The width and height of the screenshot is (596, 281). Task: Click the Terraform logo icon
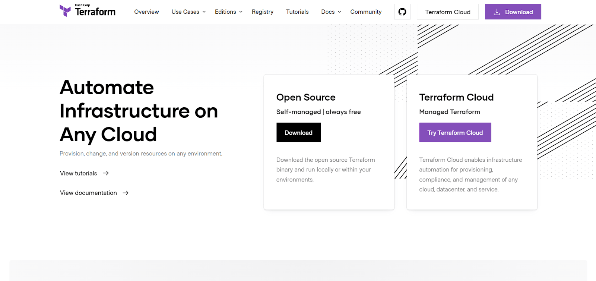65,11
